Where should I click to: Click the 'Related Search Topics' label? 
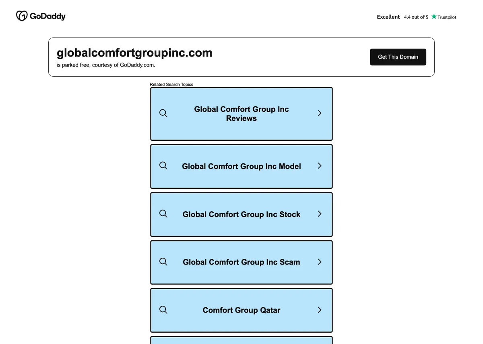click(x=171, y=84)
